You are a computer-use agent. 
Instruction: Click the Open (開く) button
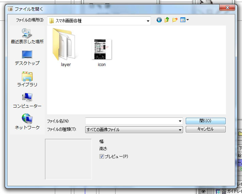(206, 121)
